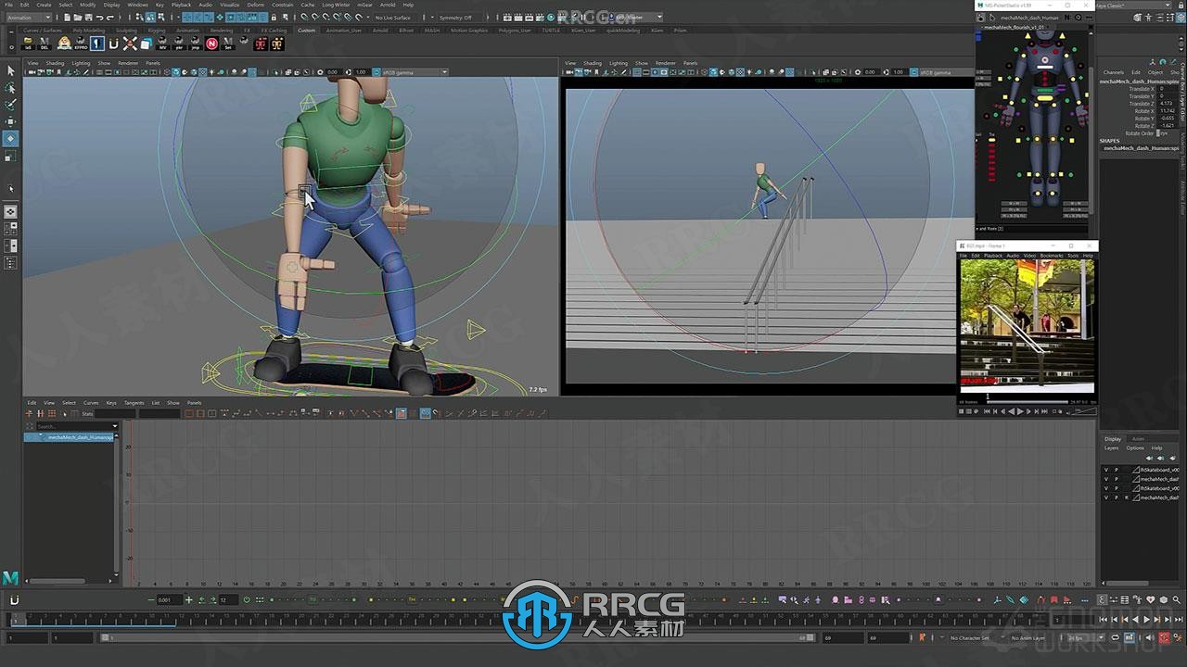Click the Translate Z value field
The width and height of the screenshot is (1187, 667).
[1168, 104]
